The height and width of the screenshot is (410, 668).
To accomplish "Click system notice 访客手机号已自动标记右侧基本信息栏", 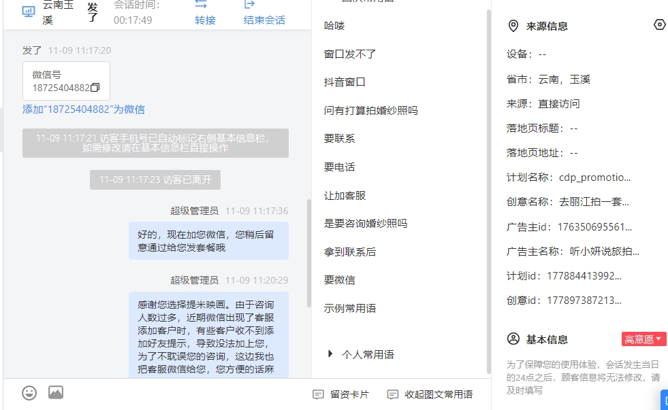I will coord(155,143).
